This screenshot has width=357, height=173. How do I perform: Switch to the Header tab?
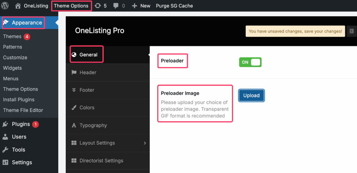88,73
